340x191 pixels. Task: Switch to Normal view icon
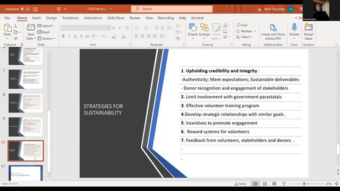coord(255,184)
